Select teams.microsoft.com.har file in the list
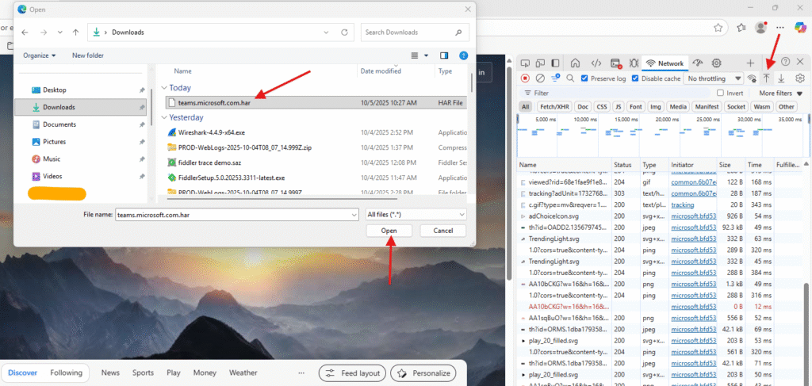 click(213, 102)
